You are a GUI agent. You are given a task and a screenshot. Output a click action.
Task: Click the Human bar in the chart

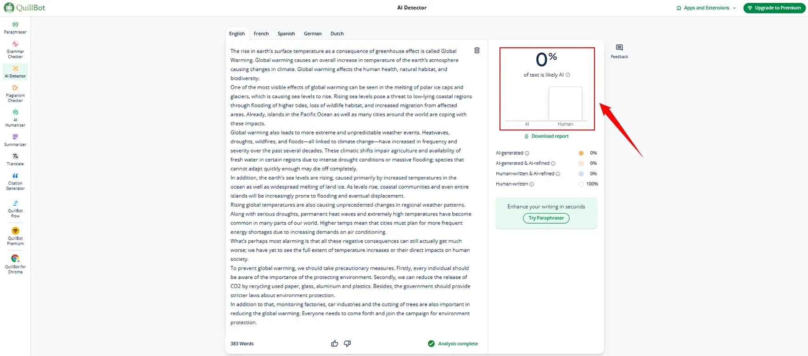coord(565,104)
